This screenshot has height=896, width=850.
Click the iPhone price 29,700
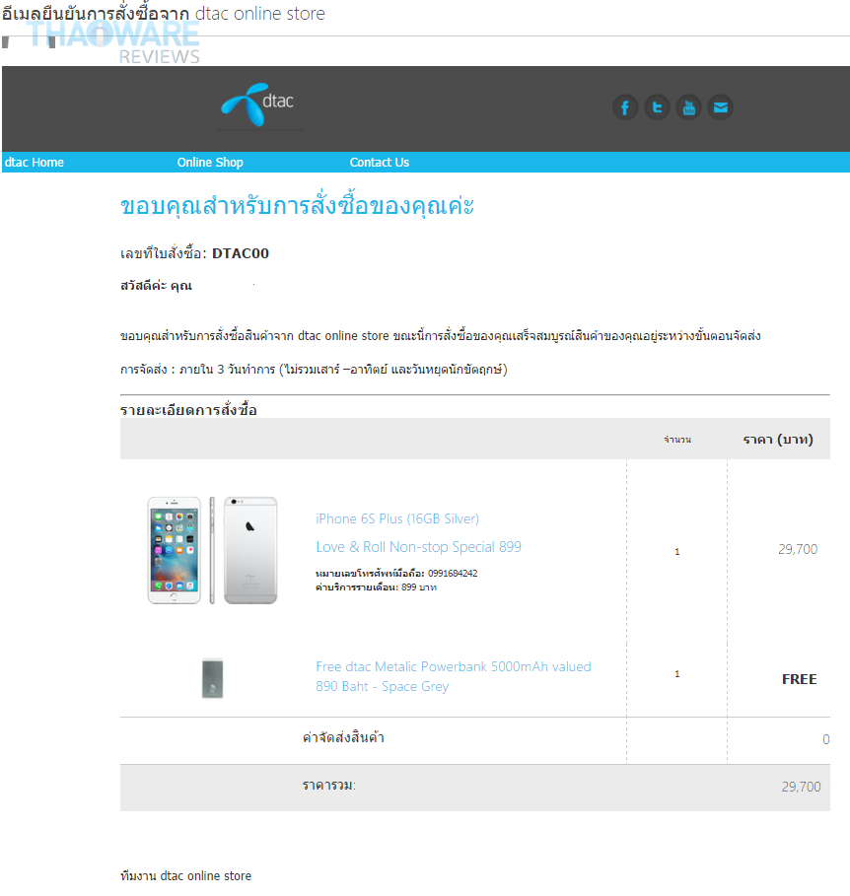pos(798,550)
